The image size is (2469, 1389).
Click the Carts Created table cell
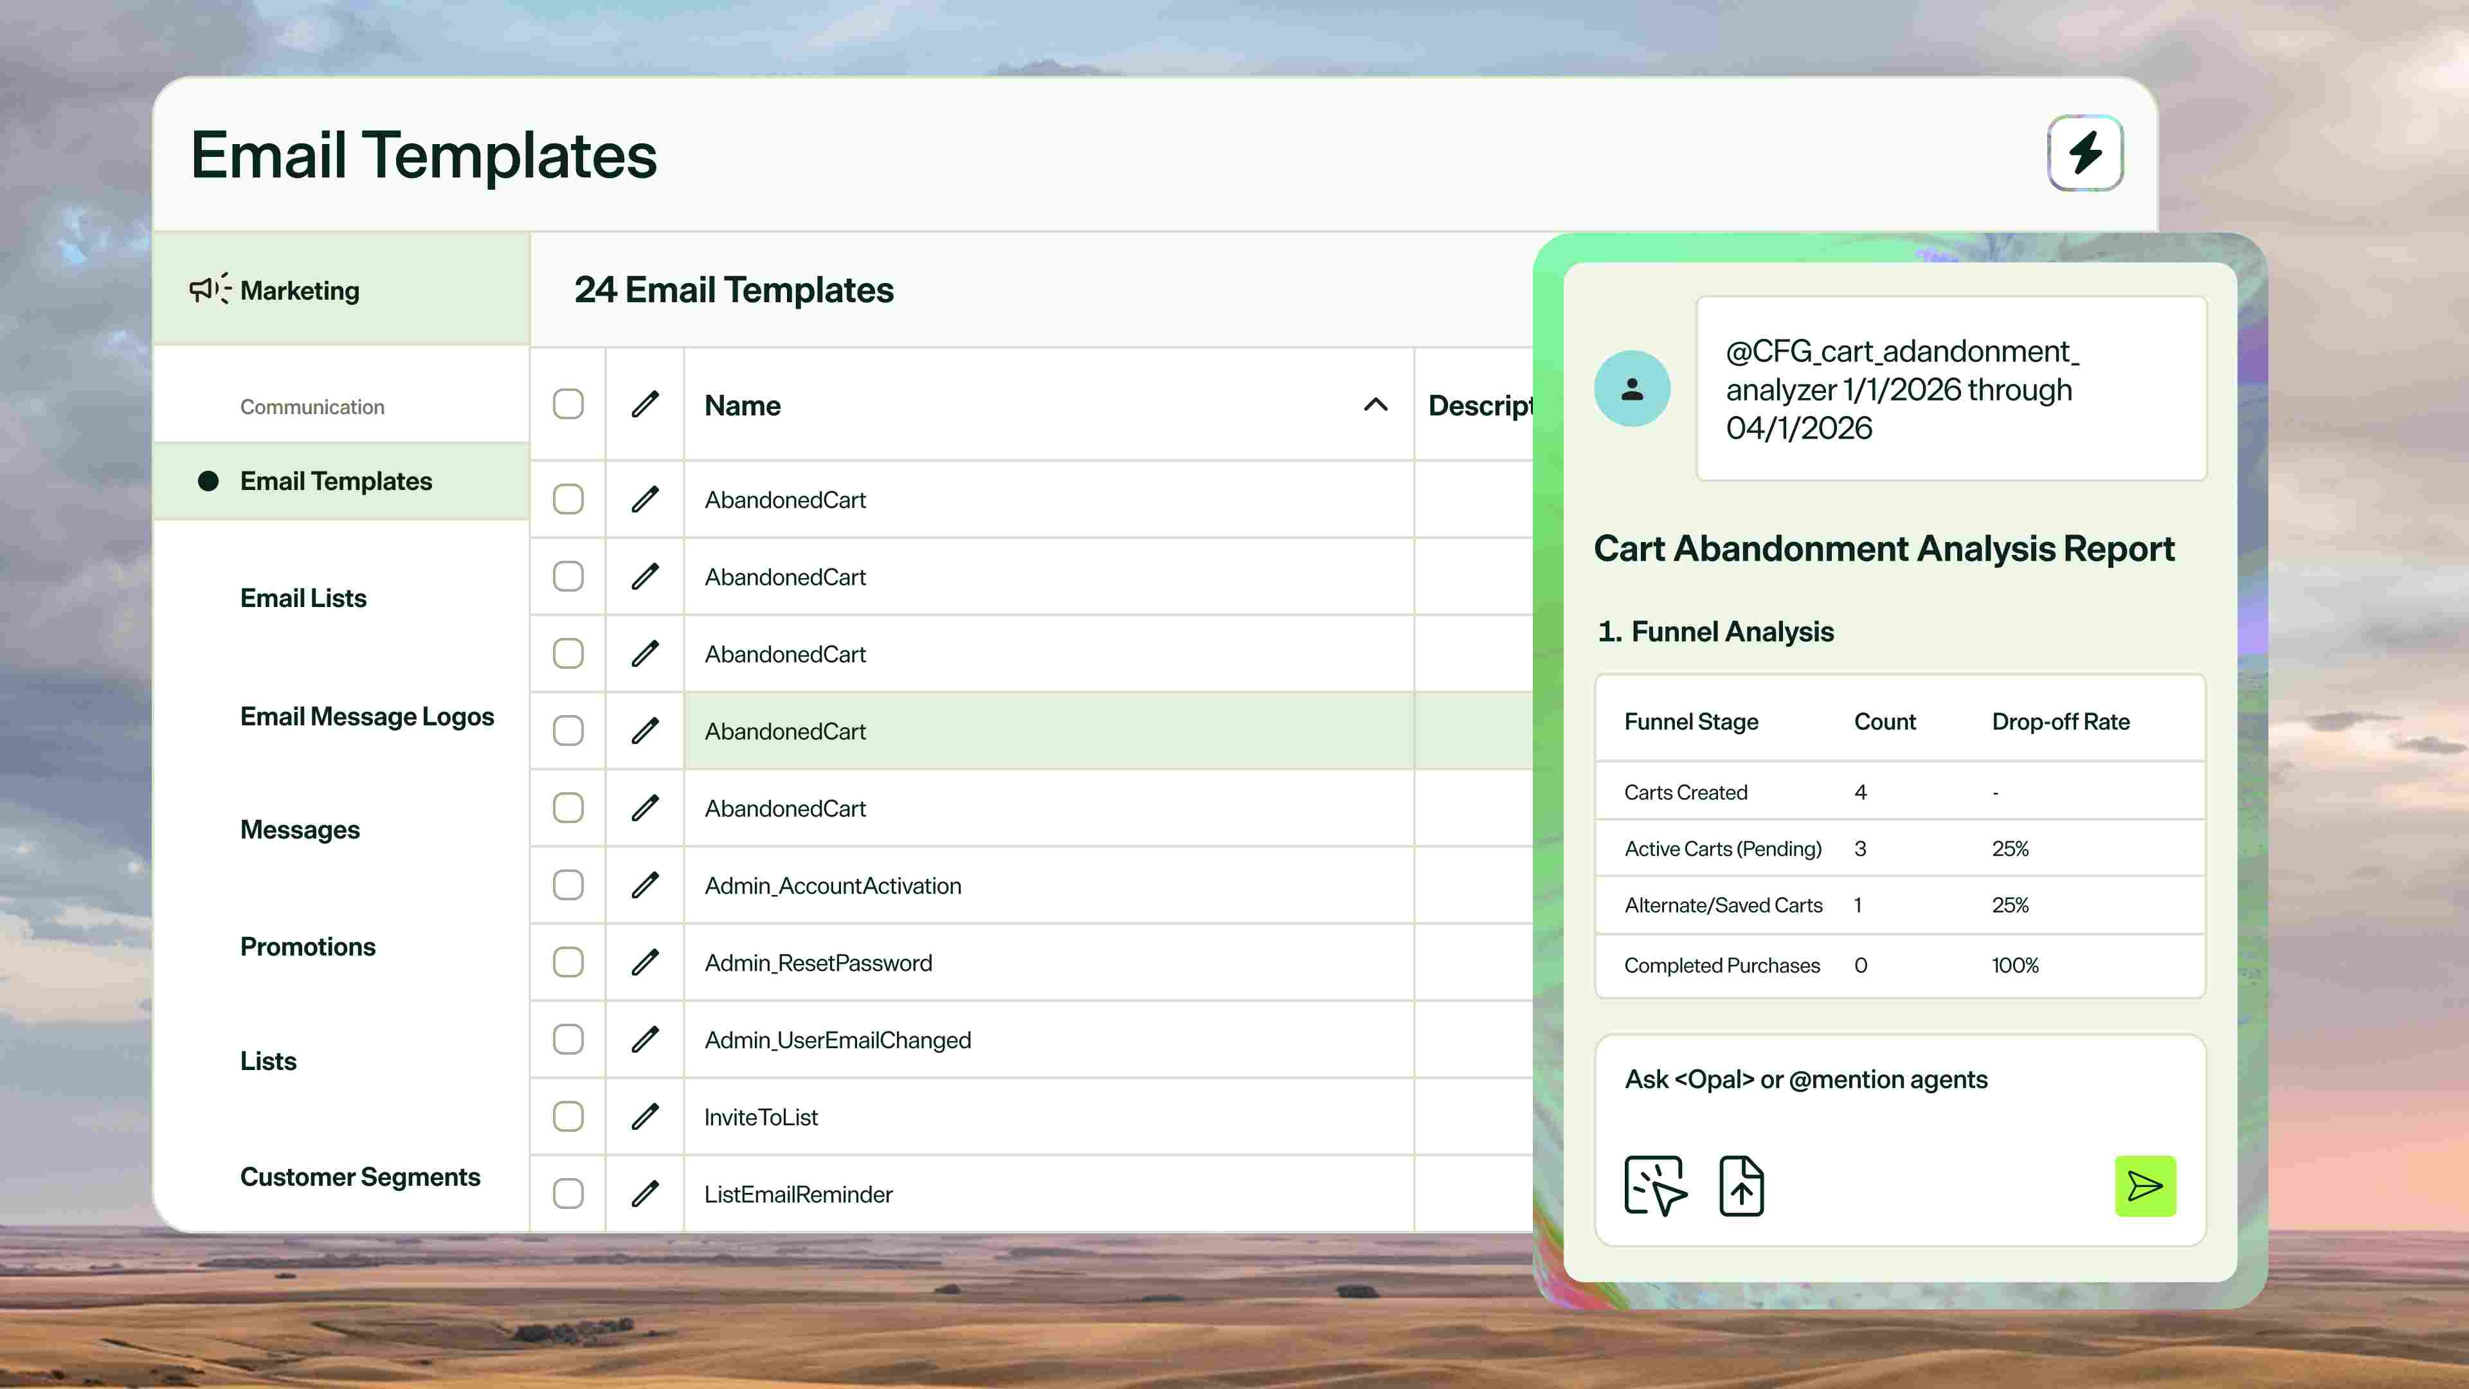1685,793
